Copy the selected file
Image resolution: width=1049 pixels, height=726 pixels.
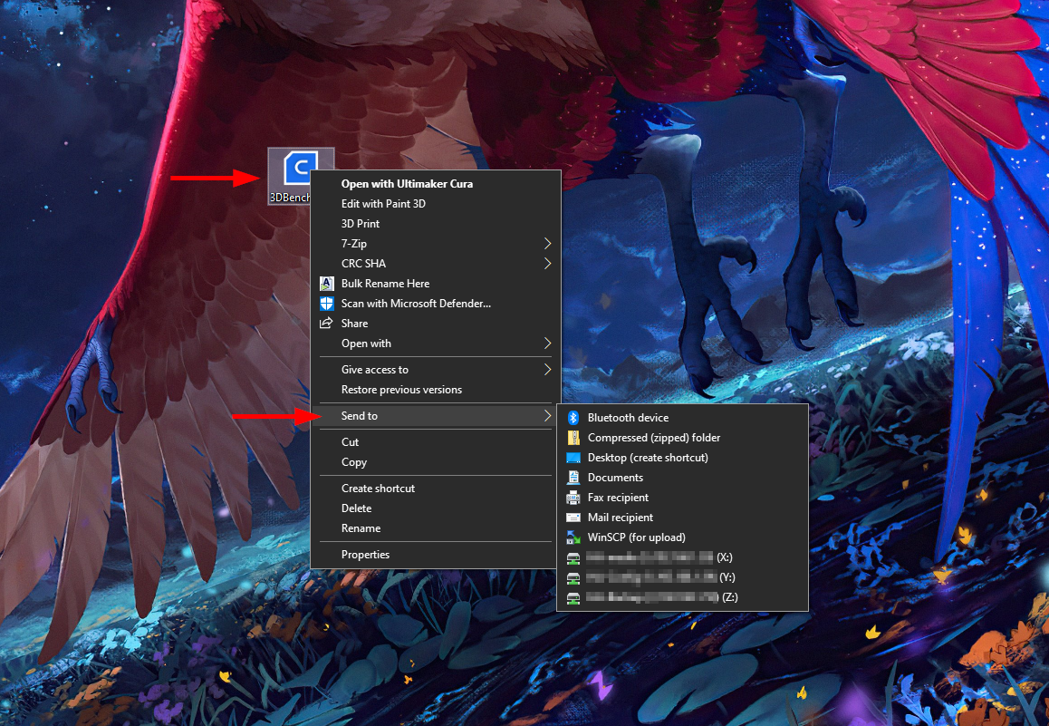pos(436,462)
